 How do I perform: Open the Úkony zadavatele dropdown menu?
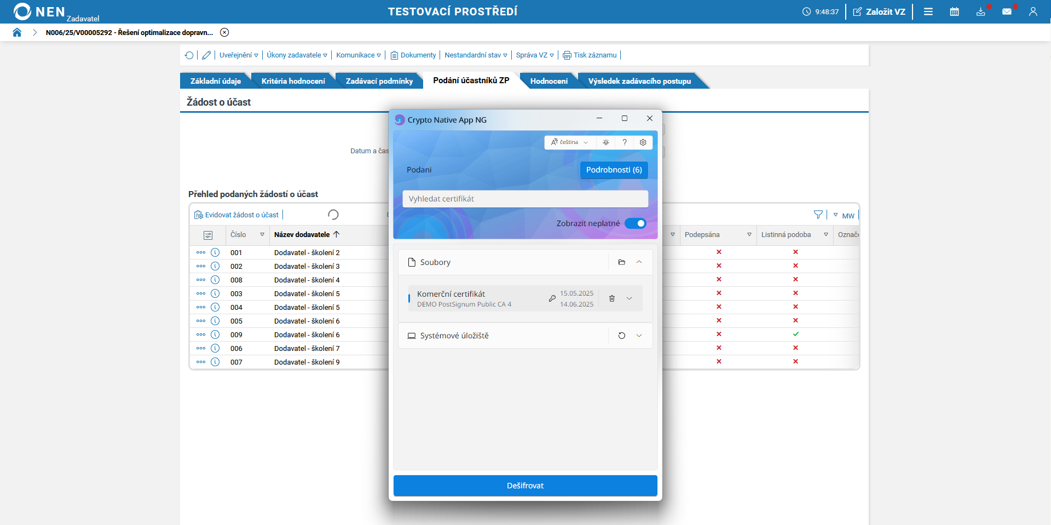coord(297,55)
